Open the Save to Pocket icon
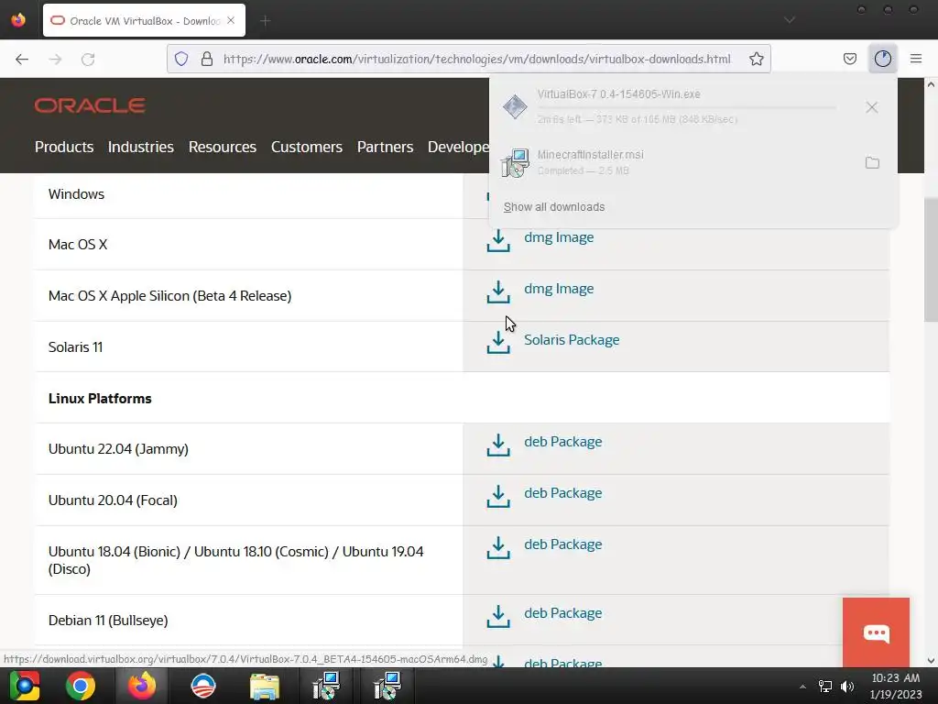Image resolution: width=938 pixels, height=704 pixels. [x=849, y=59]
